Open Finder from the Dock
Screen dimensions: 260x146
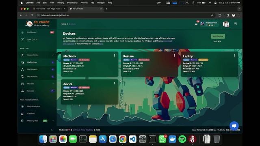pos(43,139)
